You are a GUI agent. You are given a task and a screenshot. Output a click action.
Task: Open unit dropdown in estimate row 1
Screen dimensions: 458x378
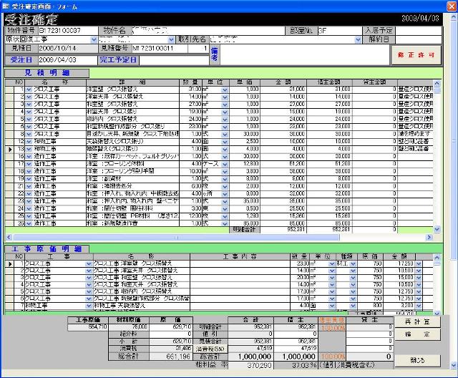225,88
